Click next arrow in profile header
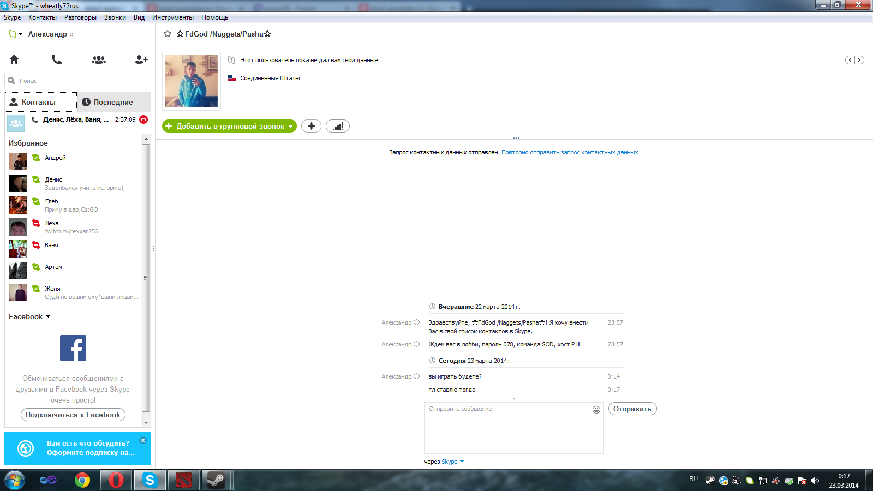The image size is (873, 491). click(859, 60)
